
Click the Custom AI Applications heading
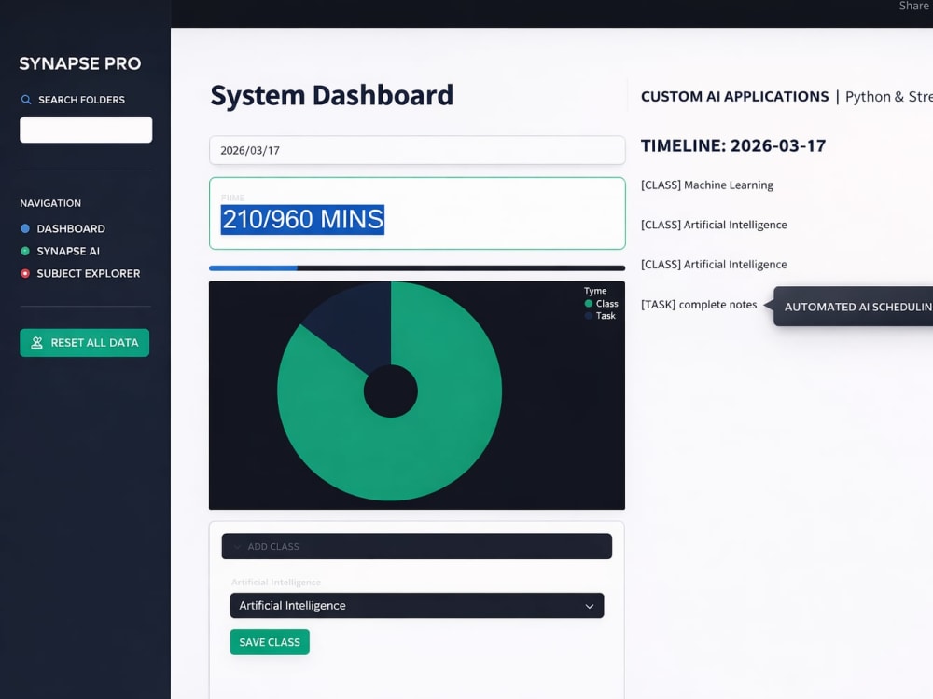coord(734,96)
